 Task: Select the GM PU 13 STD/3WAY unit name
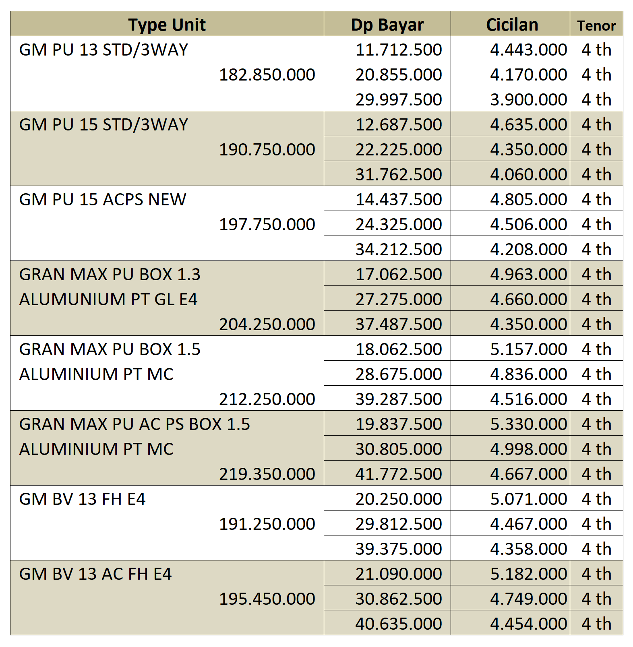click(x=103, y=50)
